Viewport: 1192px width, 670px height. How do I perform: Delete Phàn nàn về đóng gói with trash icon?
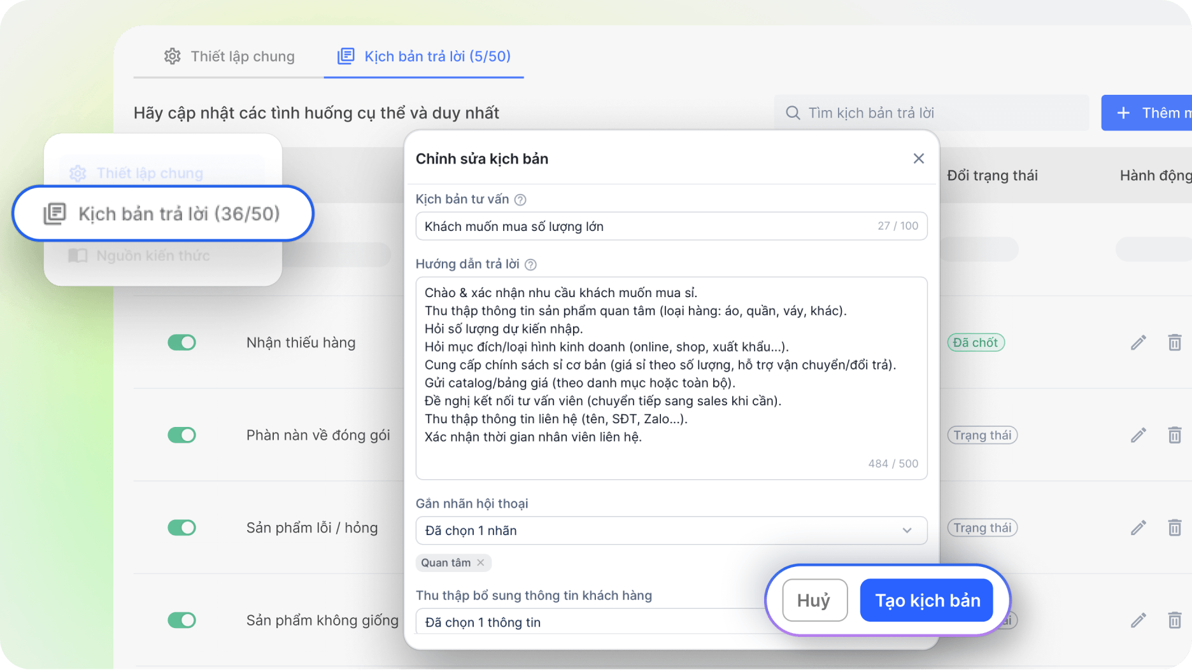click(1175, 435)
